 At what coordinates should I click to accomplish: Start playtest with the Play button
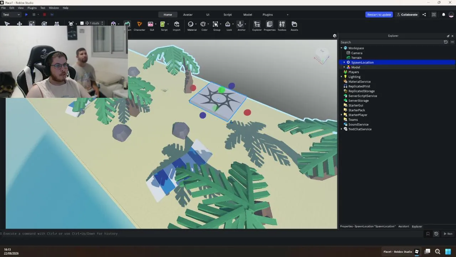coord(26,15)
